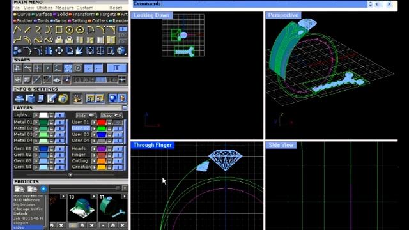Click the move arrows transform icon

point(59,50)
